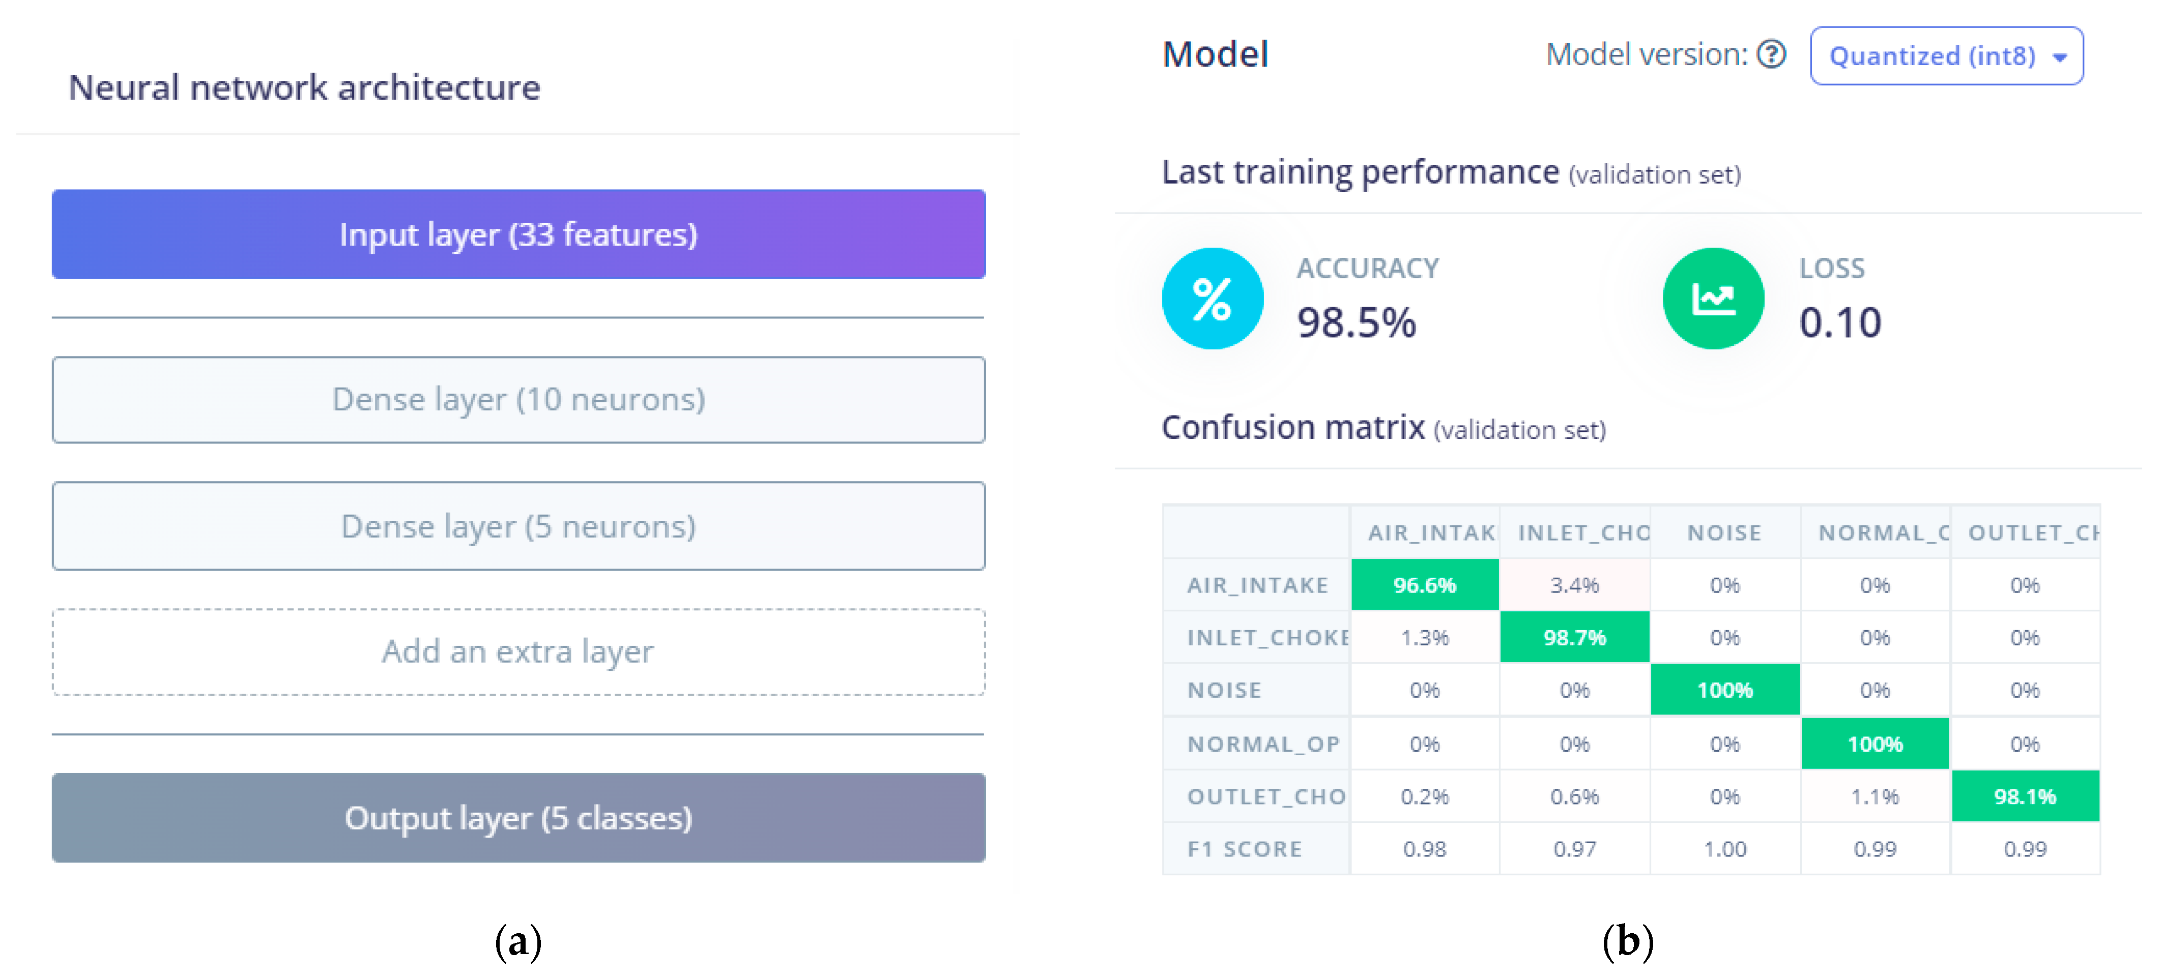Click the 1.1% cell in the OUTLET_CHOKE row

click(x=1875, y=796)
